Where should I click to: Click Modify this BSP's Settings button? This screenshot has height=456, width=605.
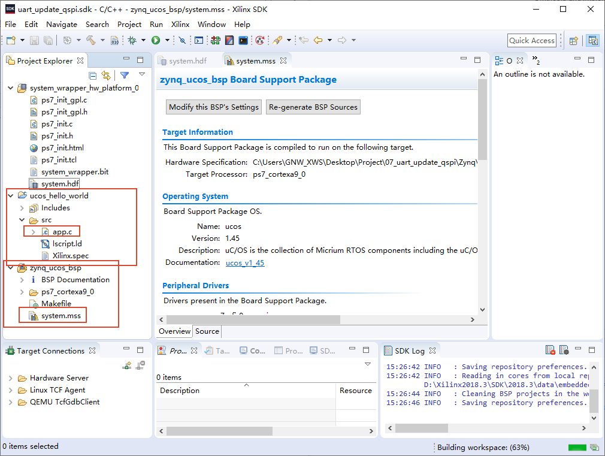tap(214, 107)
